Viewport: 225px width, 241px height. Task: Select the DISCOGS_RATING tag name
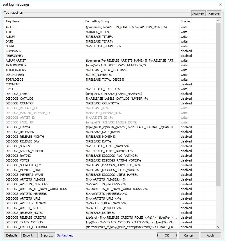coord(18,156)
